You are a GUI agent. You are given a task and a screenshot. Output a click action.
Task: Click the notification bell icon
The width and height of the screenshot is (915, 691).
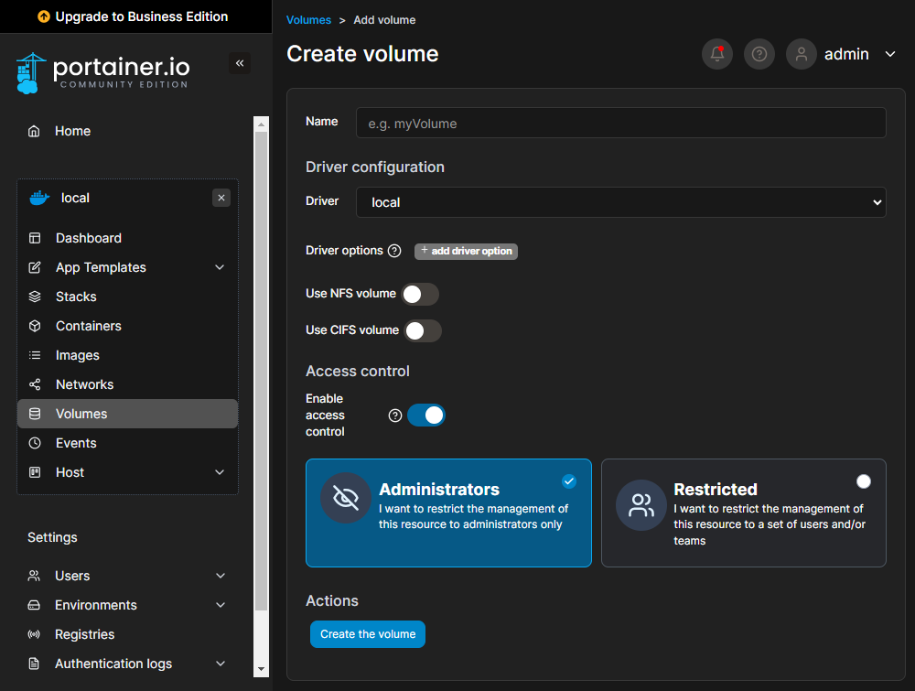[x=716, y=54]
